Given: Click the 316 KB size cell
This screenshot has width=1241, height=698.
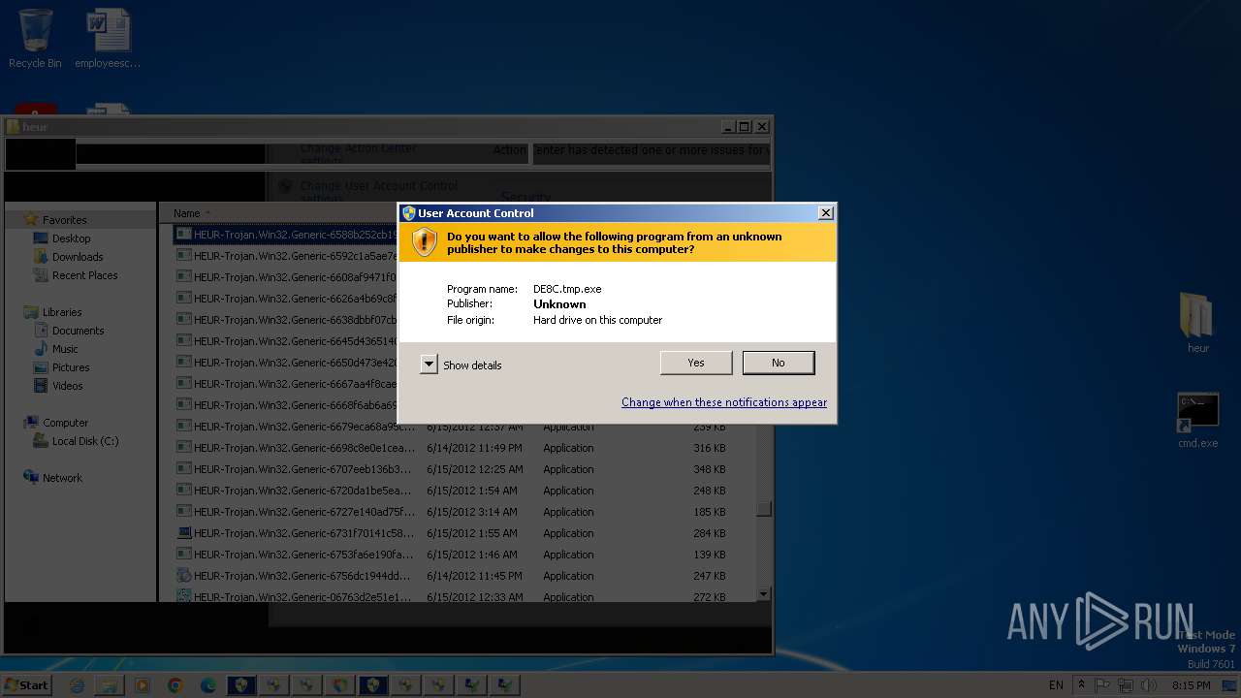Looking at the screenshot, I should (710, 448).
